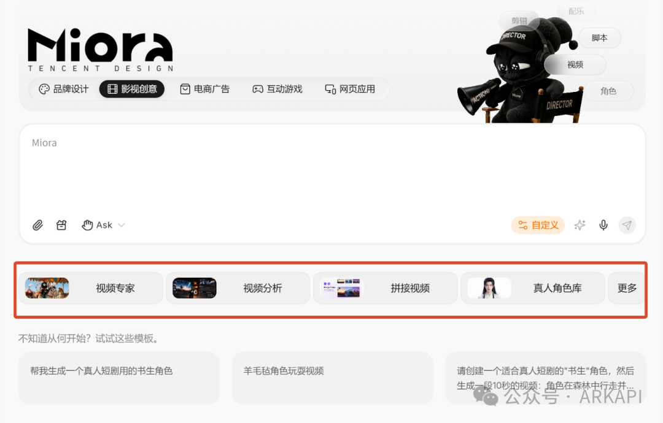Activate the microphone voice input icon
The height and width of the screenshot is (423, 663).
coord(603,225)
